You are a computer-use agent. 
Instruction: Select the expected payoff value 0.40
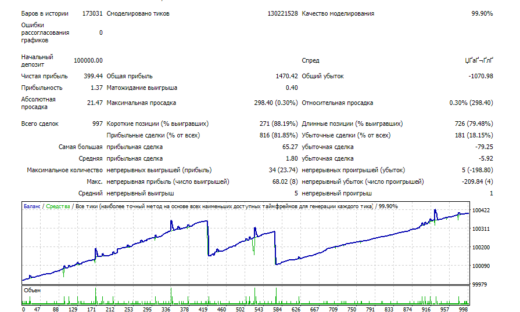[292, 88]
